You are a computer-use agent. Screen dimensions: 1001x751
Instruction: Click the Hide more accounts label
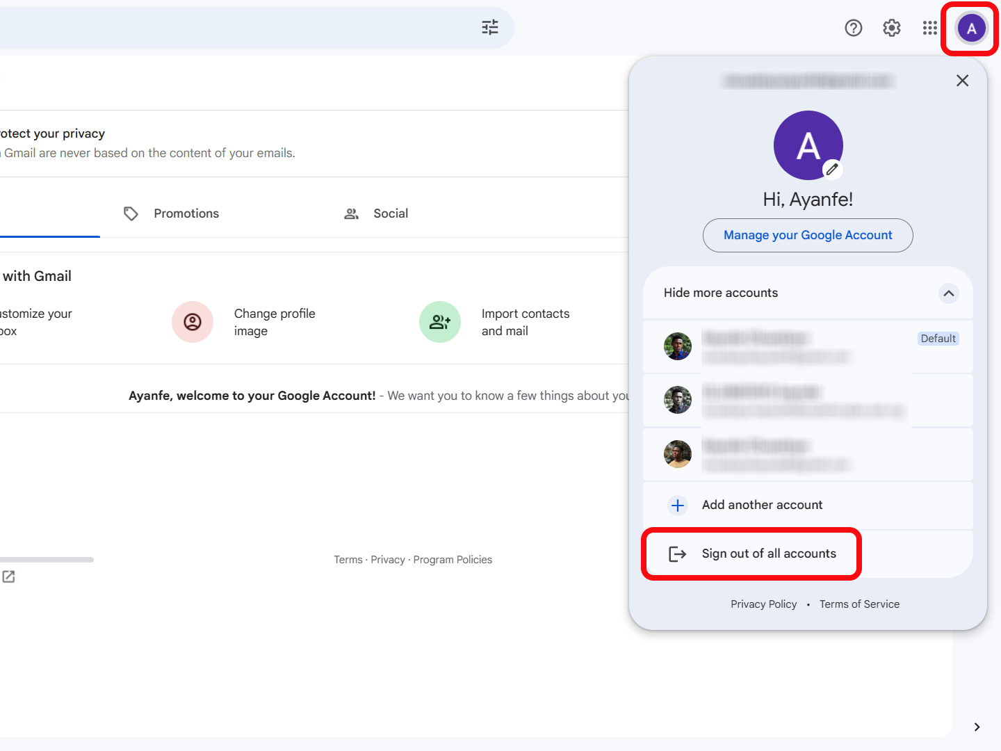721,293
